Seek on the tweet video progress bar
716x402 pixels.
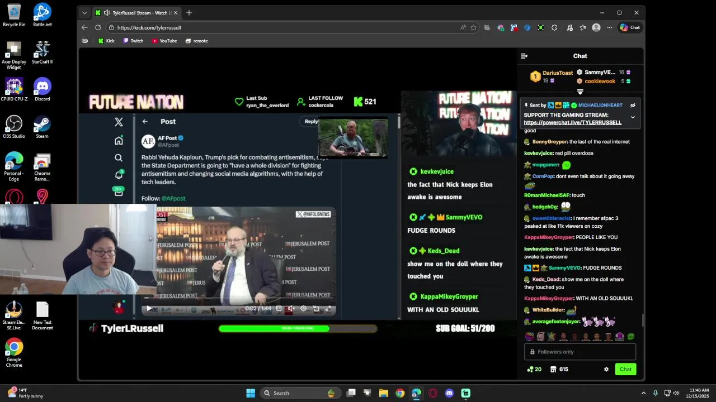[239, 298]
